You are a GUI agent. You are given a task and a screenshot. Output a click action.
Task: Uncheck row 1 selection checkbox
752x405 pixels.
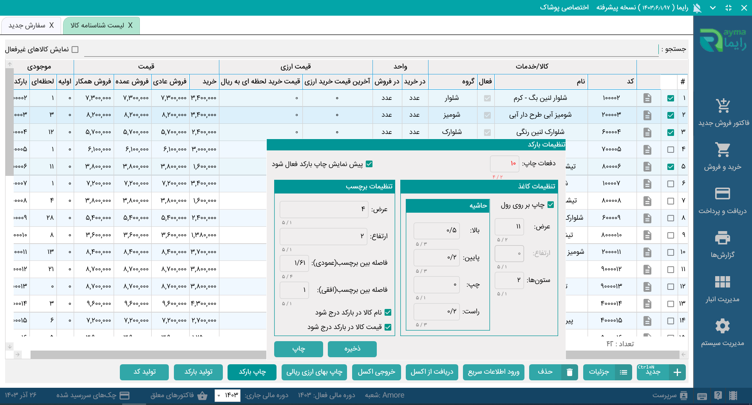click(671, 98)
